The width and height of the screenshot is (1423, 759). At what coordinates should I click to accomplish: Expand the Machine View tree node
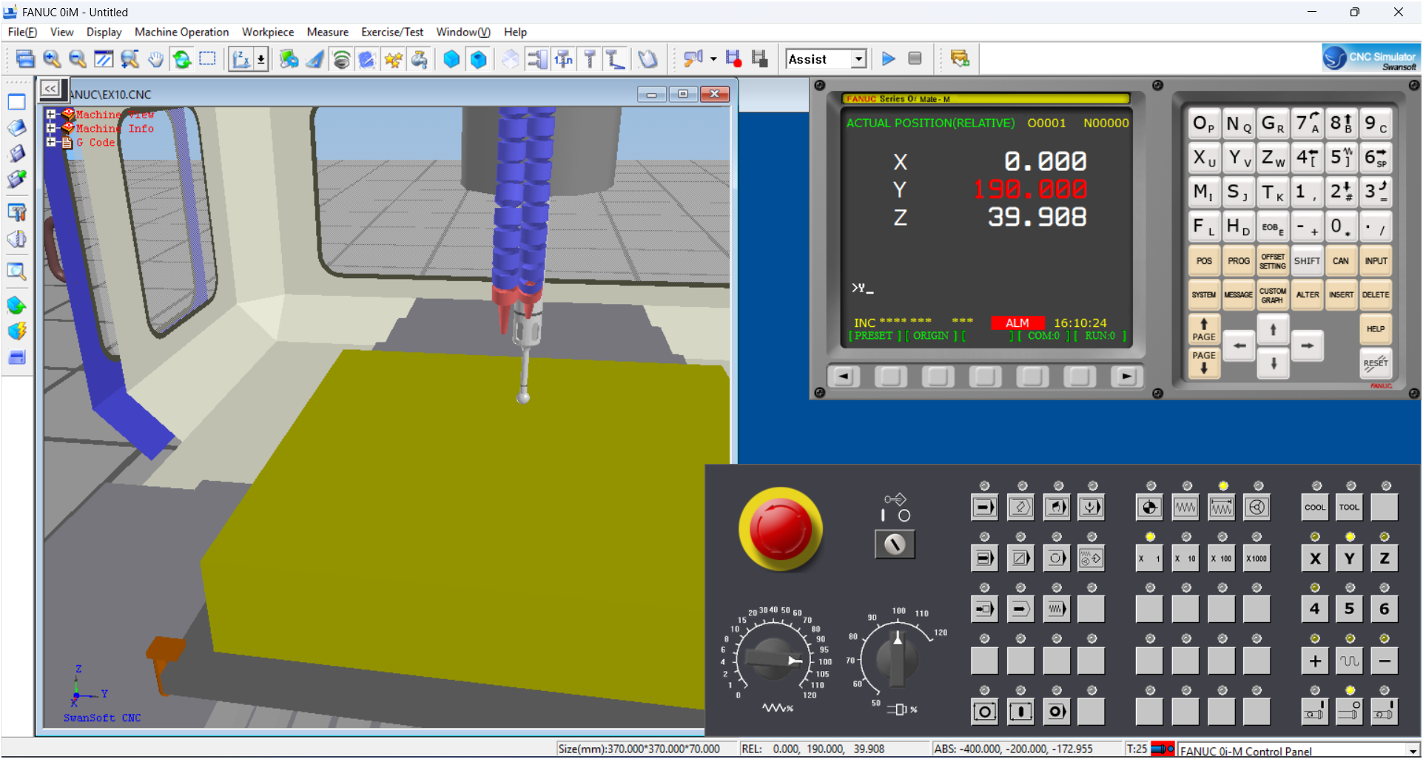[x=51, y=115]
